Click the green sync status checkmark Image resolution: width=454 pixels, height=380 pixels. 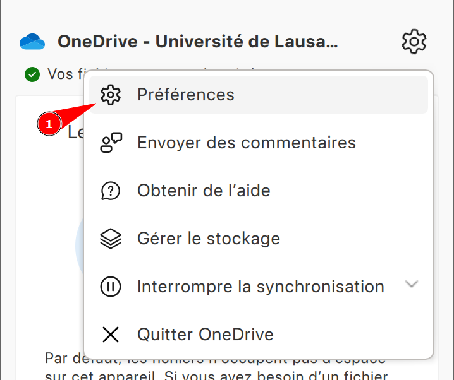point(32,74)
